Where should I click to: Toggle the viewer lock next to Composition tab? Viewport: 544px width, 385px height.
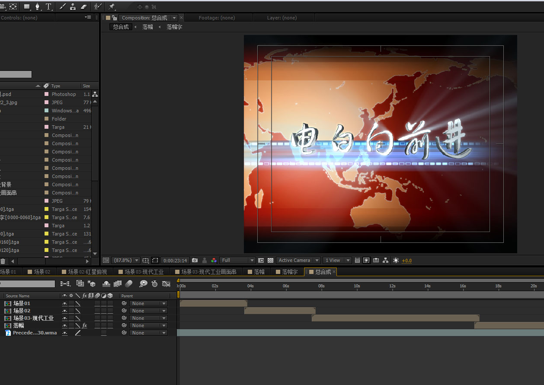[x=114, y=18]
